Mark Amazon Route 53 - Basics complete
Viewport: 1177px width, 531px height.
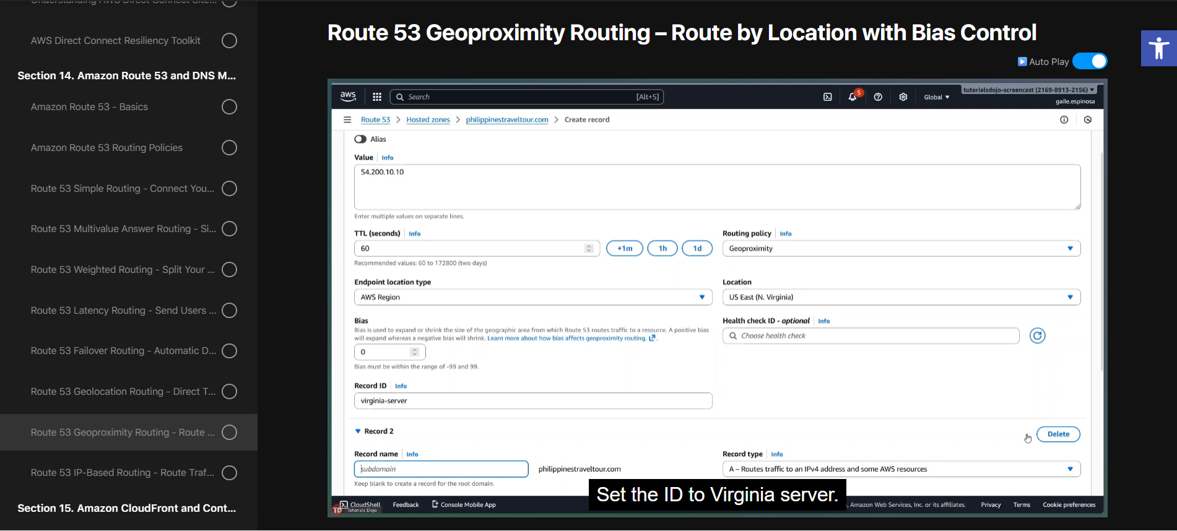pyautogui.click(x=229, y=107)
